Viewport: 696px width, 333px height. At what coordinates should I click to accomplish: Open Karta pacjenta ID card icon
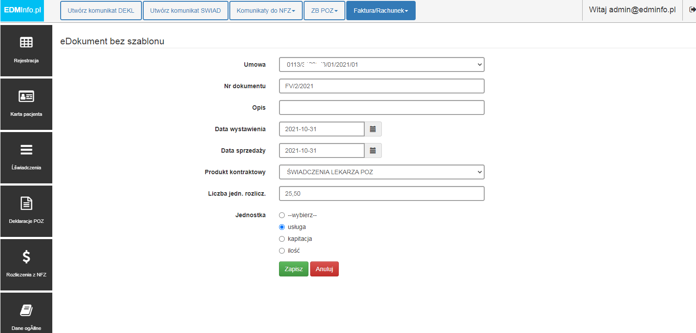point(26,96)
